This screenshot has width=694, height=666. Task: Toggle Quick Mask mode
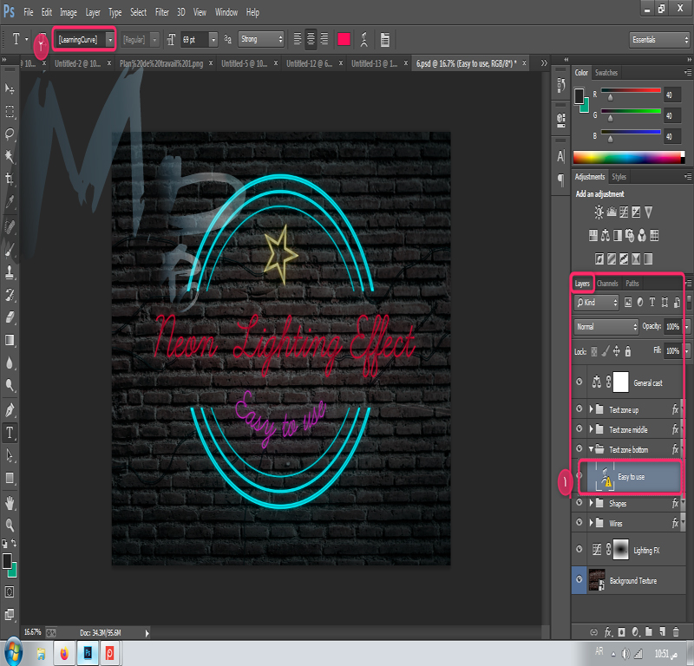click(10, 592)
